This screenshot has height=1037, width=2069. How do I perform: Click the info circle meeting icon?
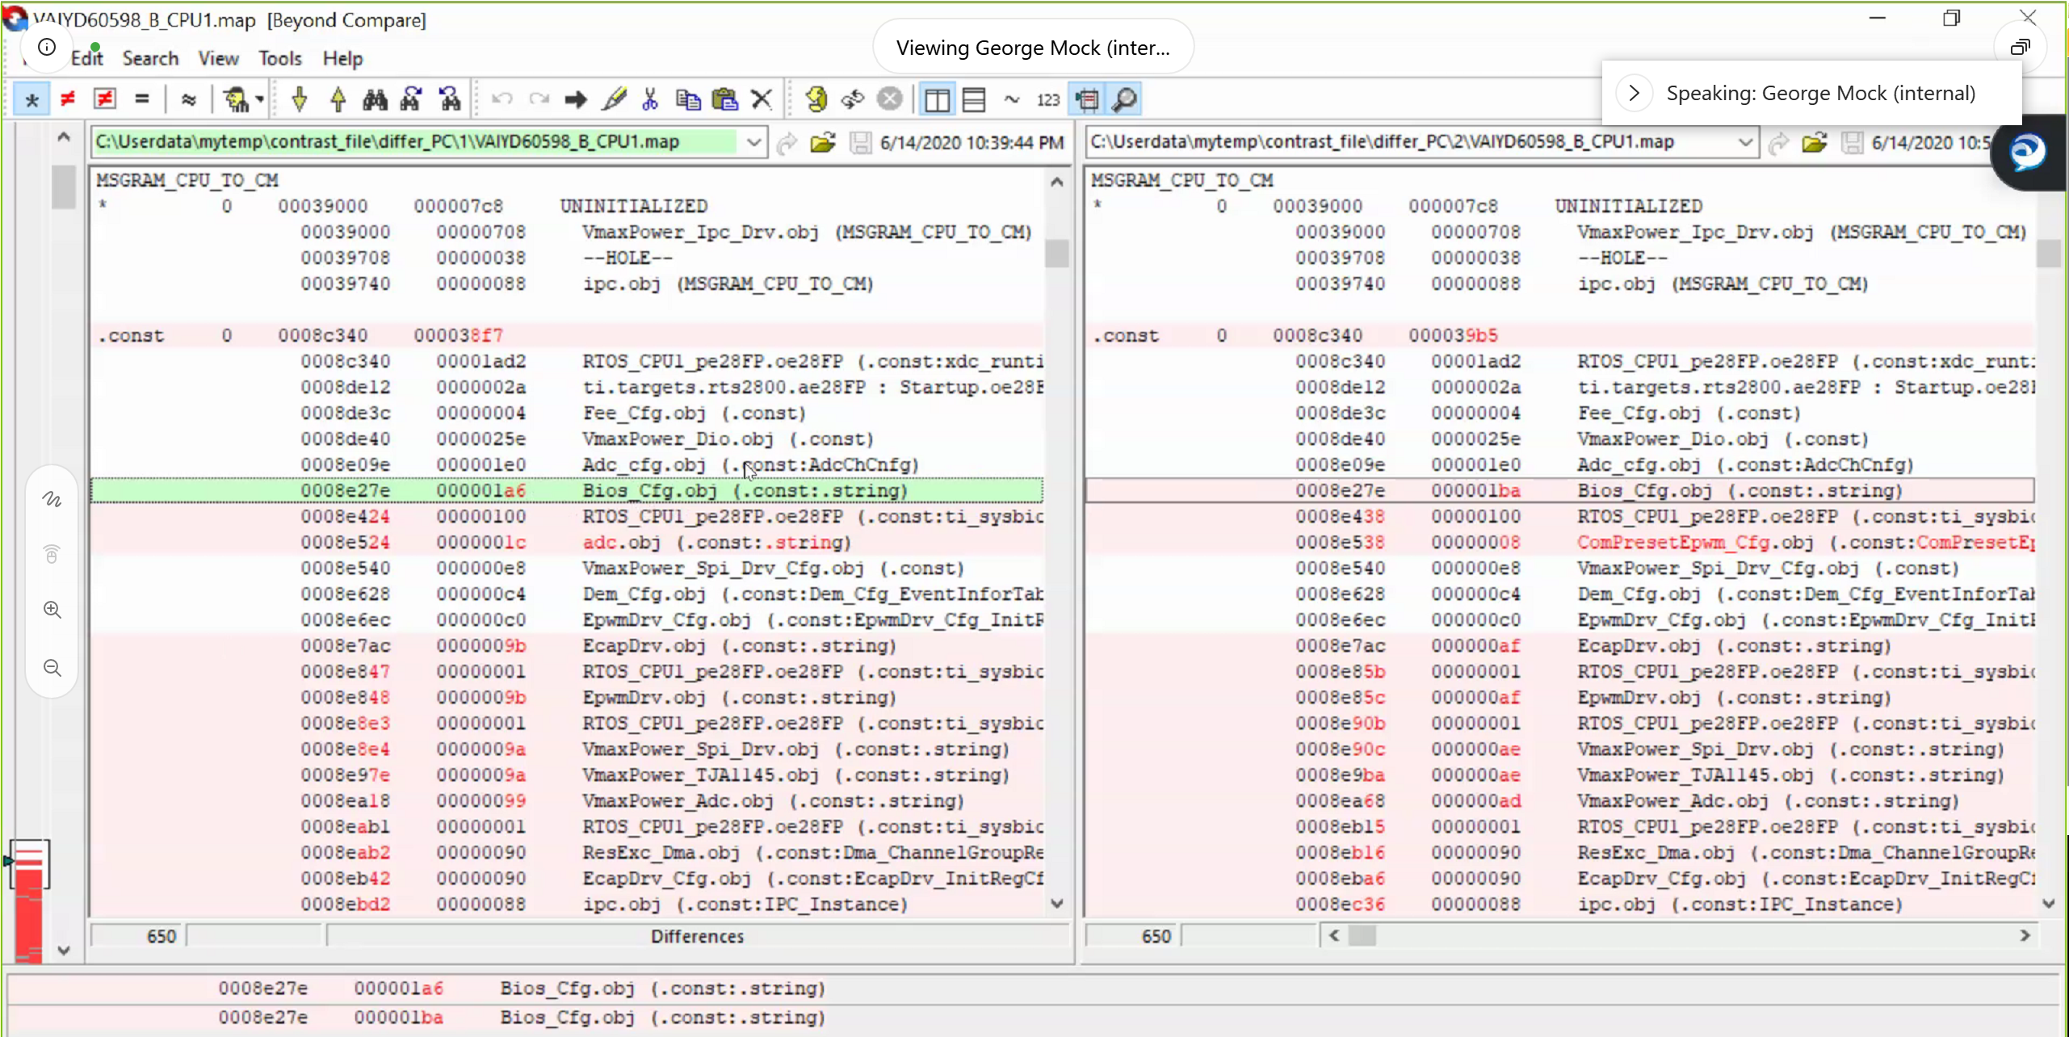click(47, 47)
